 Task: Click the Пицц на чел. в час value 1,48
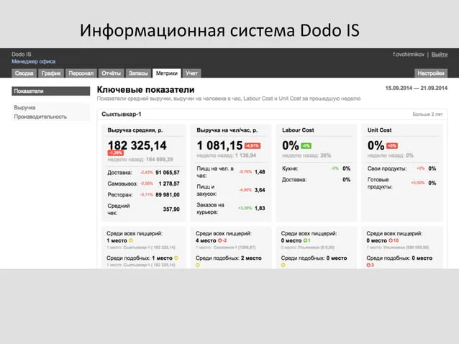260,172
